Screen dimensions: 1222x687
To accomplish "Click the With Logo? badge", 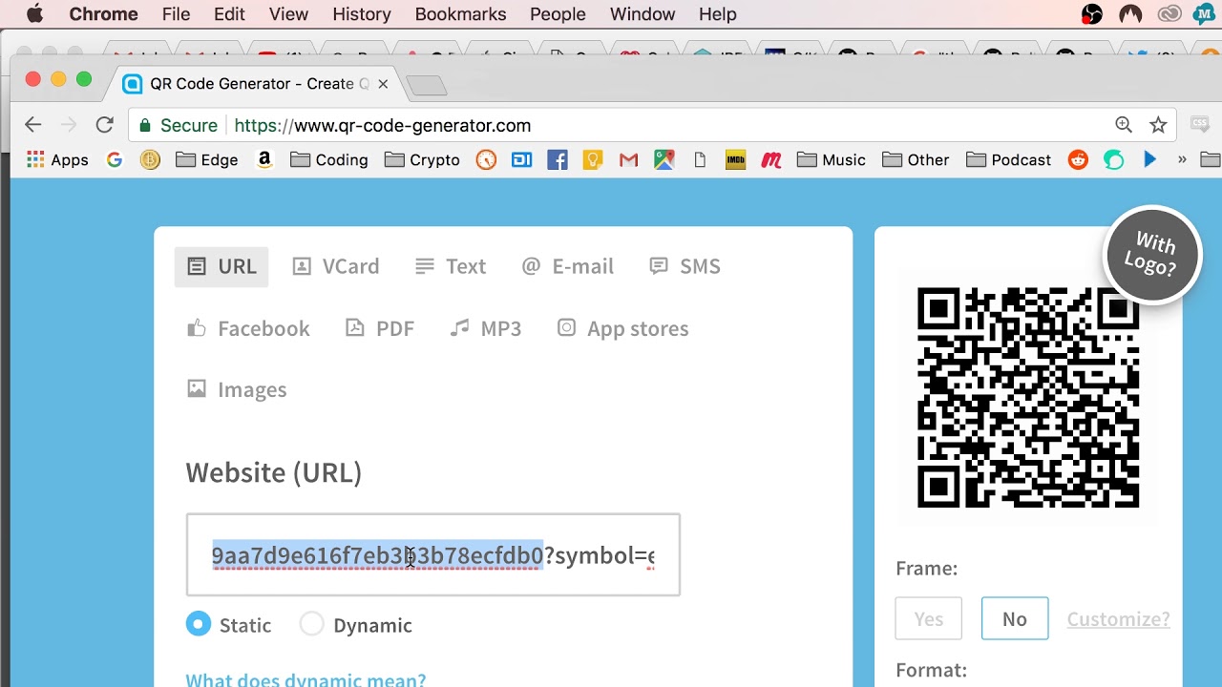I will click(x=1151, y=254).
